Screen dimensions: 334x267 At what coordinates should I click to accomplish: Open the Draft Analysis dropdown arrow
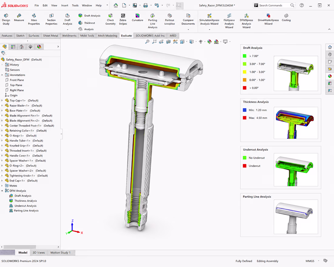[67, 29]
